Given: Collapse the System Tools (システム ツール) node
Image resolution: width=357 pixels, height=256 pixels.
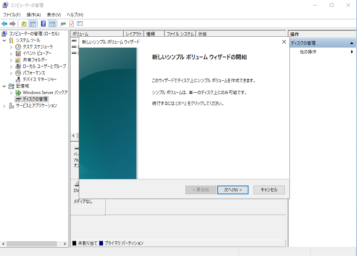Looking at the screenshot, I should [4, 40].
